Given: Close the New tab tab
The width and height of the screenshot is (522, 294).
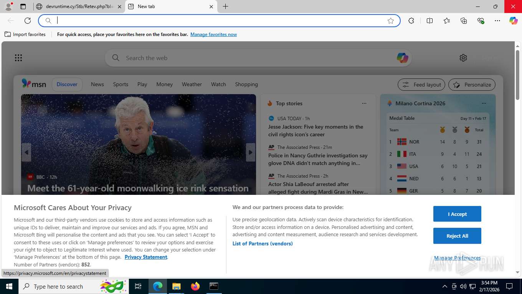Looking at the screenshot, I should pos(211,7).
